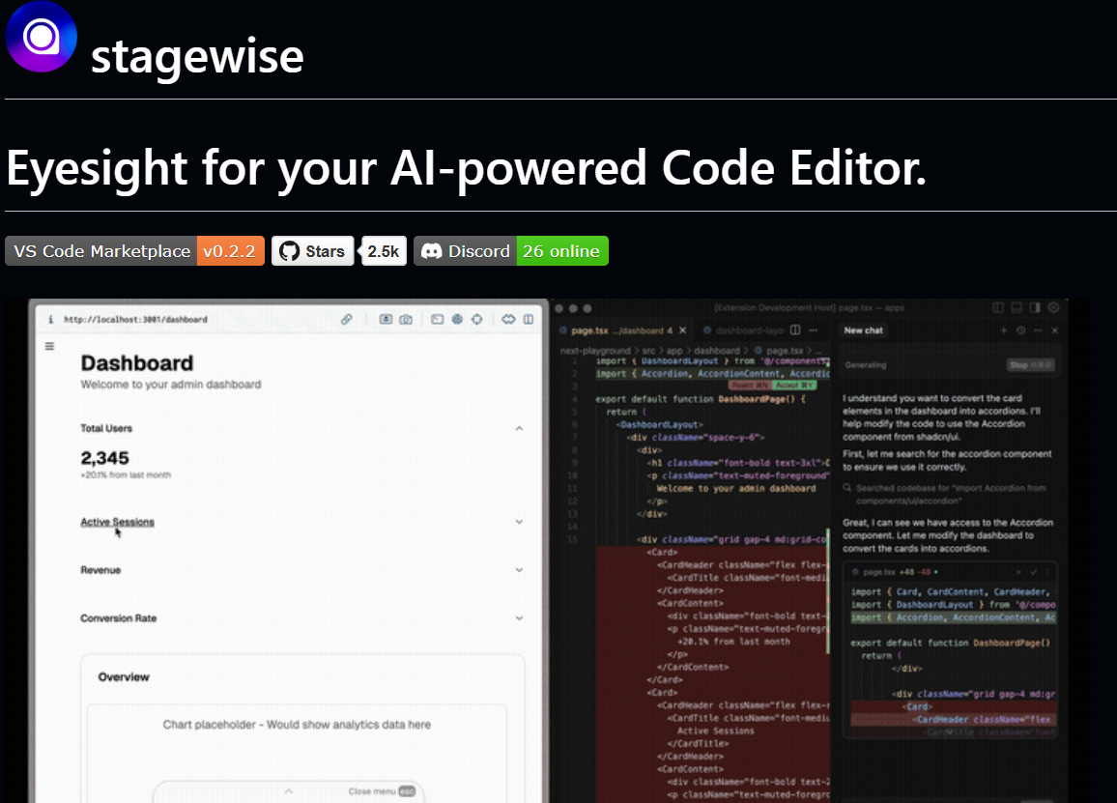Screen dimensions: 1117x803
Task: Click the Active Sessions label
Action: [117, 522]
